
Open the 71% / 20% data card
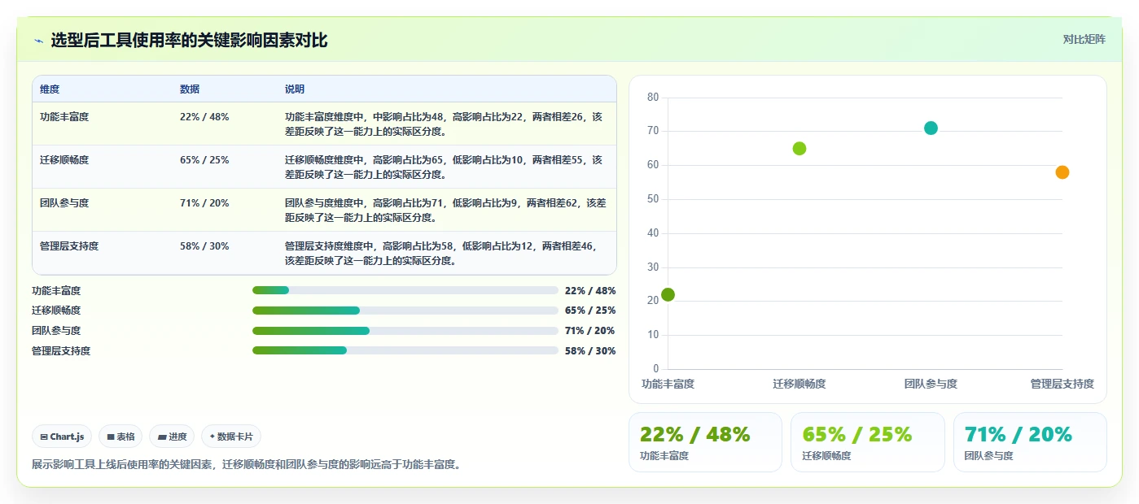pyautogui.click(x=1030, y=442)
